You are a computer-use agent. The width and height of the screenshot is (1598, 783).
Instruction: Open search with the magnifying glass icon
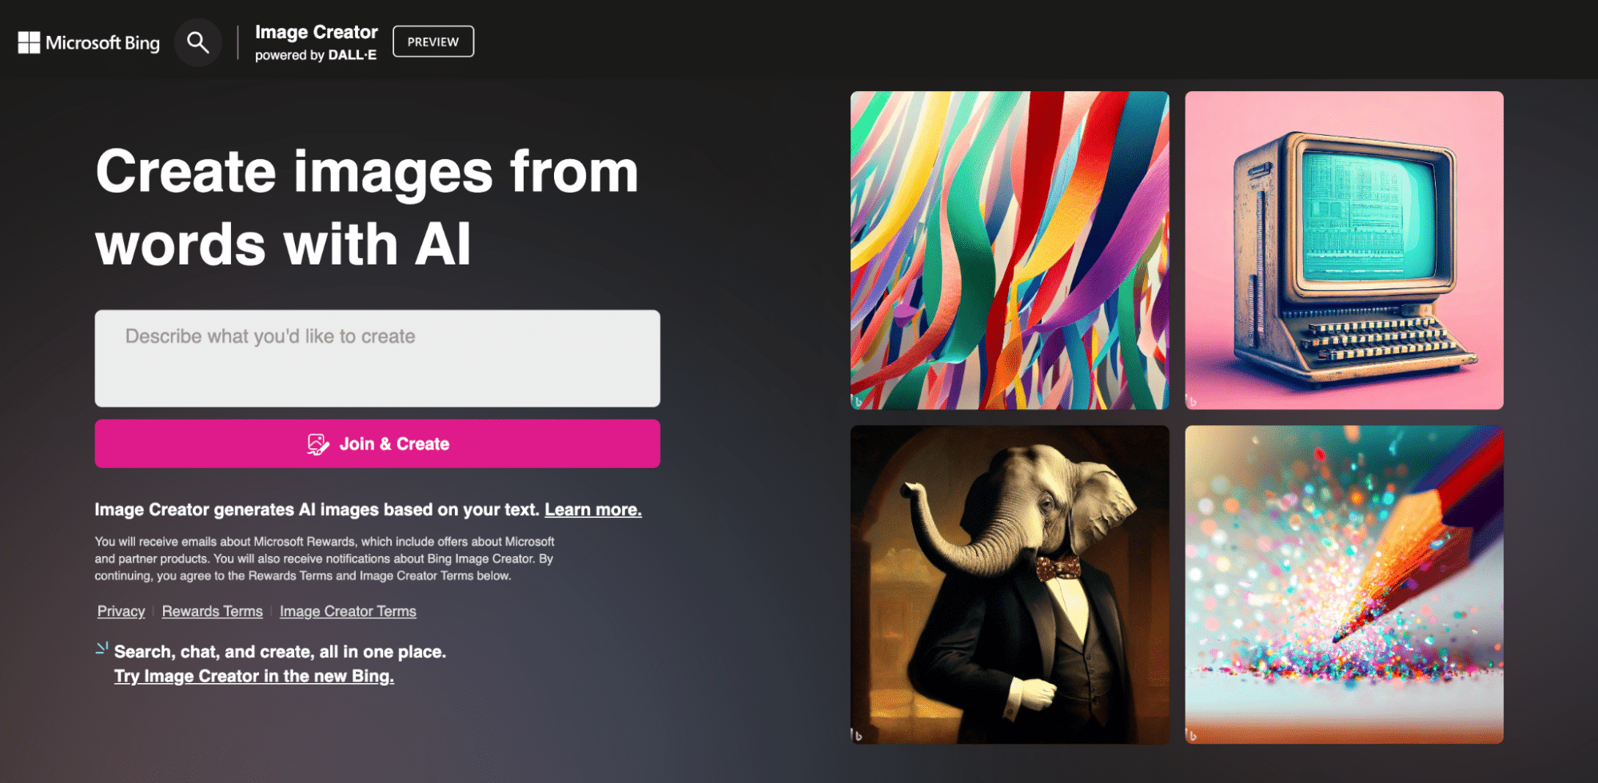[197, 42]
